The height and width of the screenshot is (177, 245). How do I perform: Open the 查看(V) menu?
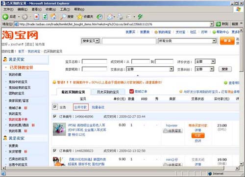[37, 9]
